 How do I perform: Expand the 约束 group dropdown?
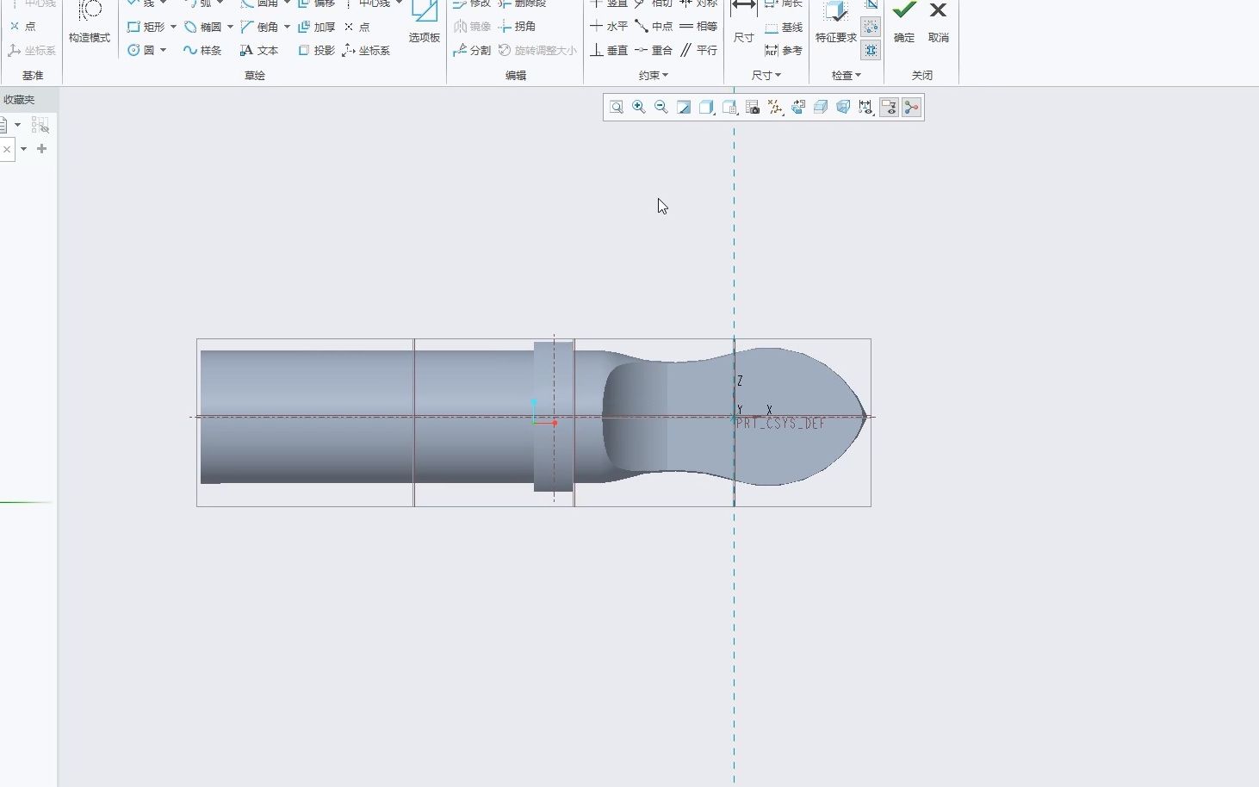(x=654, y=75)
